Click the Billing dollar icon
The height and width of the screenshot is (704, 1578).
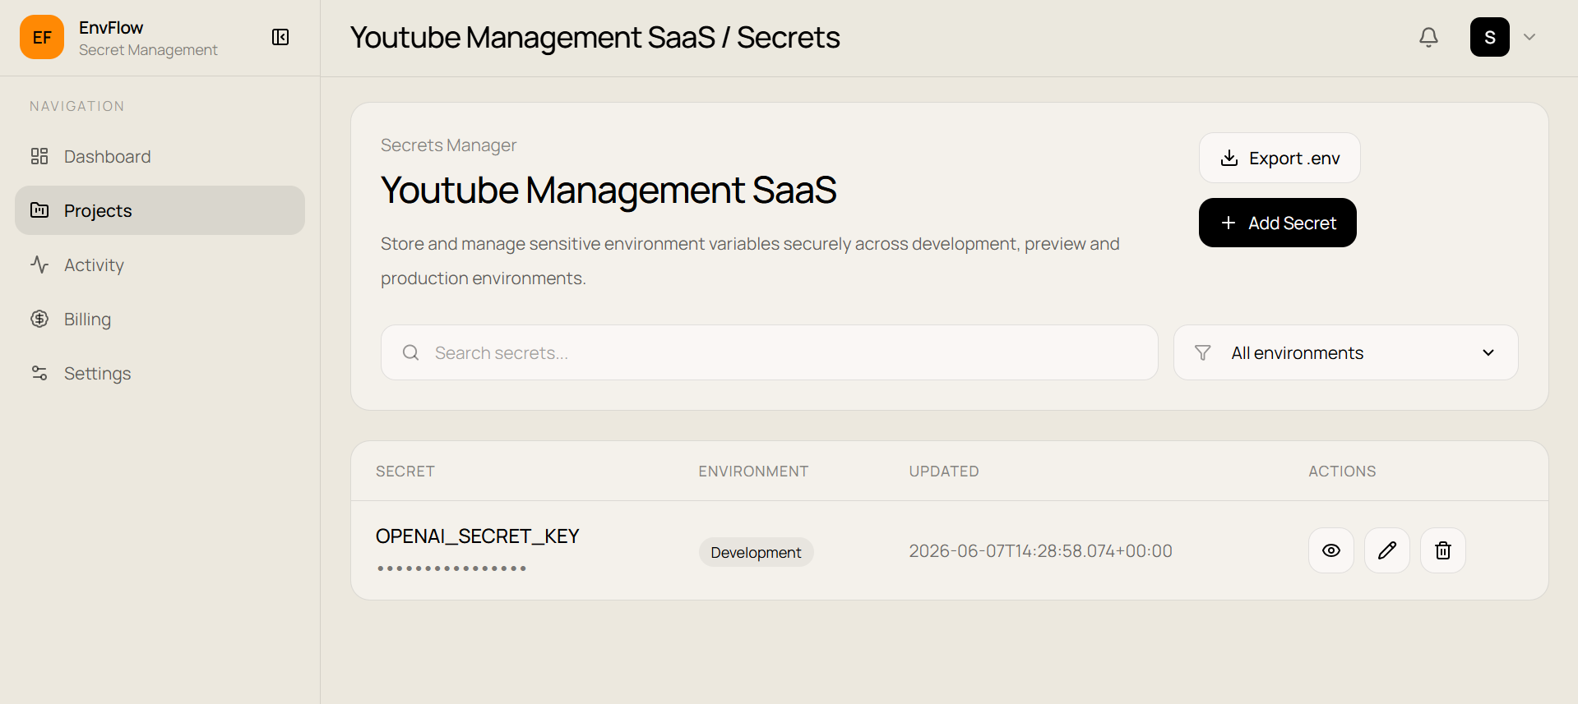pyautogui.click(x=39, y=319)
